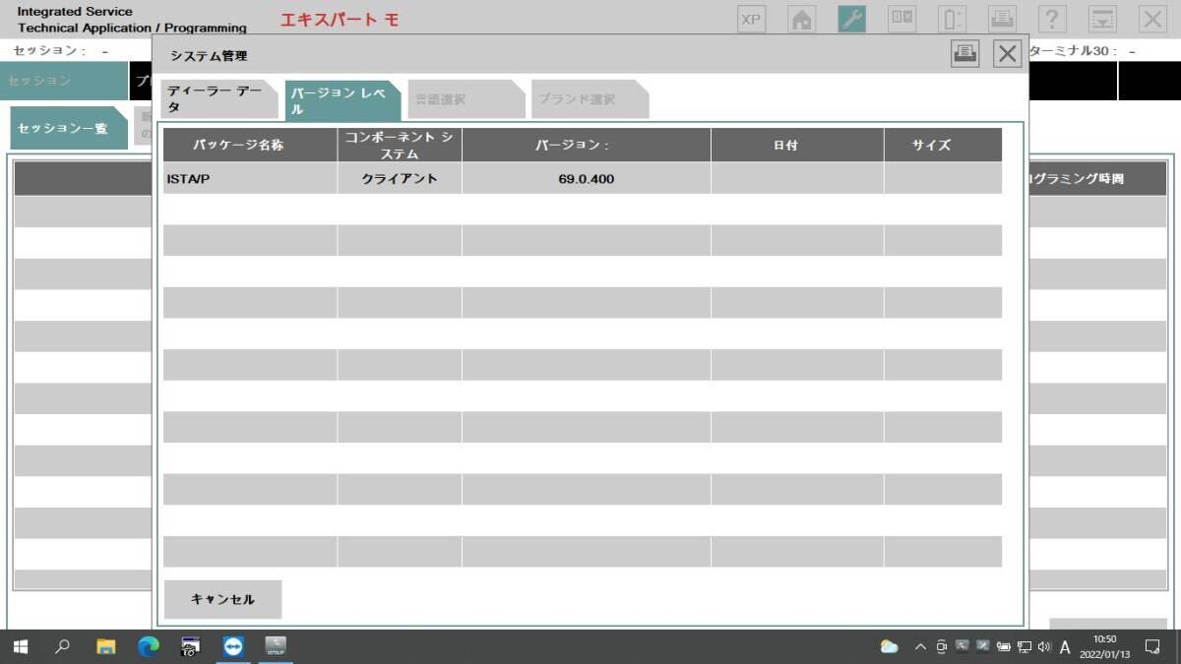Select the バージョン レベル tab
Viewport: 1181px width, 664px height.
point(342,97)
